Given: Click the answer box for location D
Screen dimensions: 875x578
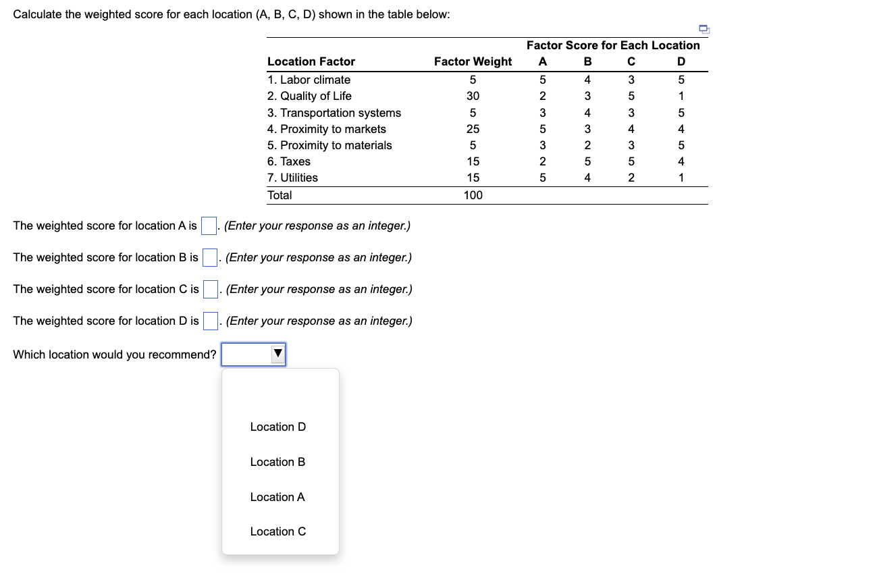Looking at the screenshot, I should point(210,320).
